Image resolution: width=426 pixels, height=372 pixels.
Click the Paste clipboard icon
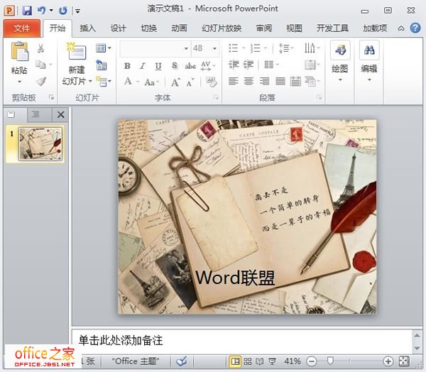pos(19,51)
